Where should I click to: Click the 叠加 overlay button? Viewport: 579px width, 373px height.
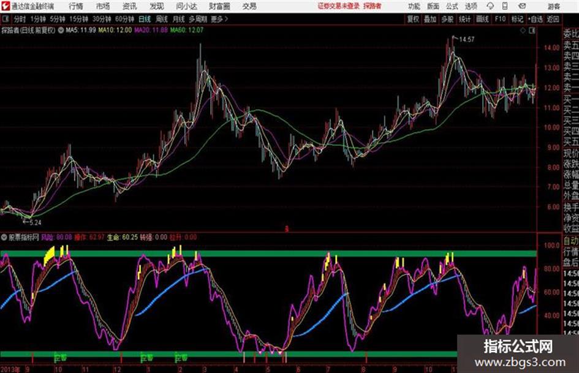coord(430,19)
